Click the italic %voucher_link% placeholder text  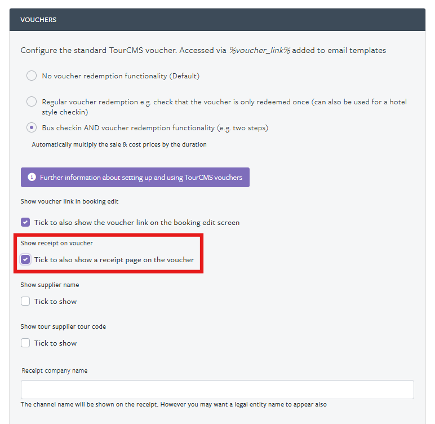(x=259, y=50)
